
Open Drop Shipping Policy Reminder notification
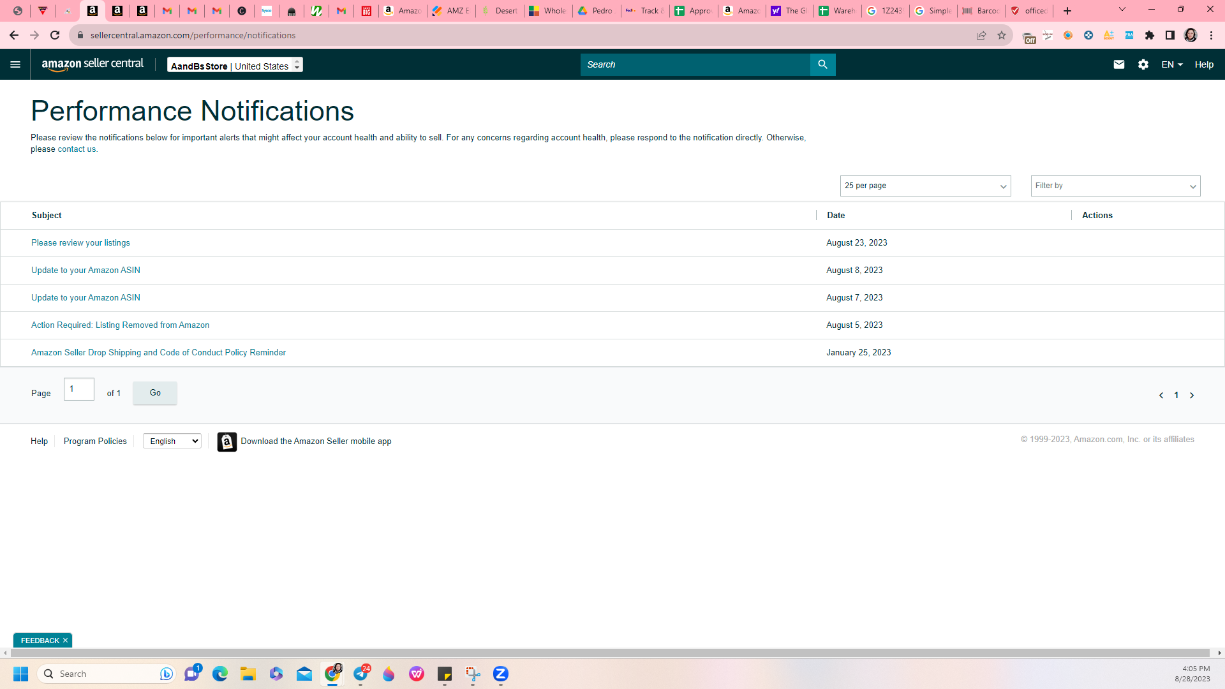[158, 353]
